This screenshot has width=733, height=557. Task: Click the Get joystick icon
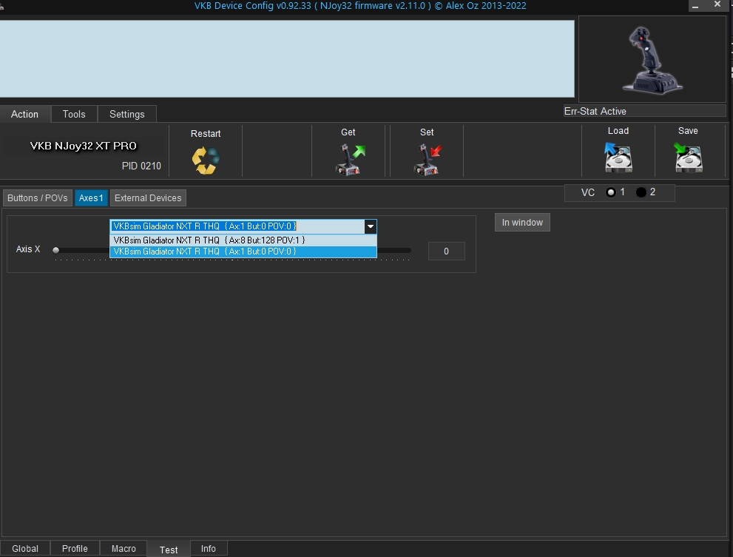(x=348, y=158)
